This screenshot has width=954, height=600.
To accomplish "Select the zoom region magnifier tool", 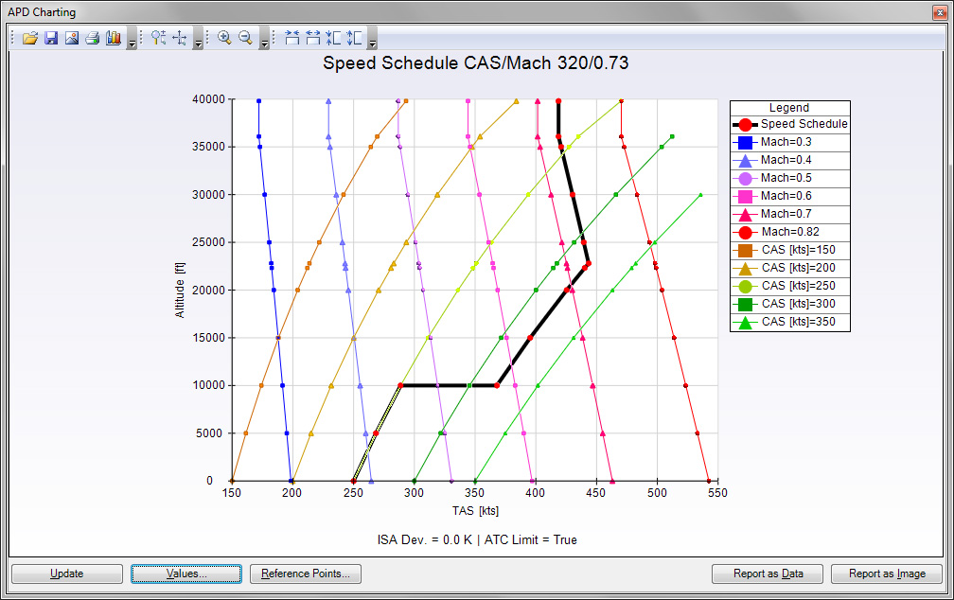I will point(159,39).
